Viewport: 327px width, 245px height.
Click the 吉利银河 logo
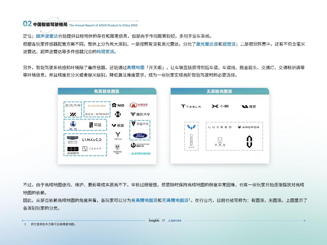73,151
